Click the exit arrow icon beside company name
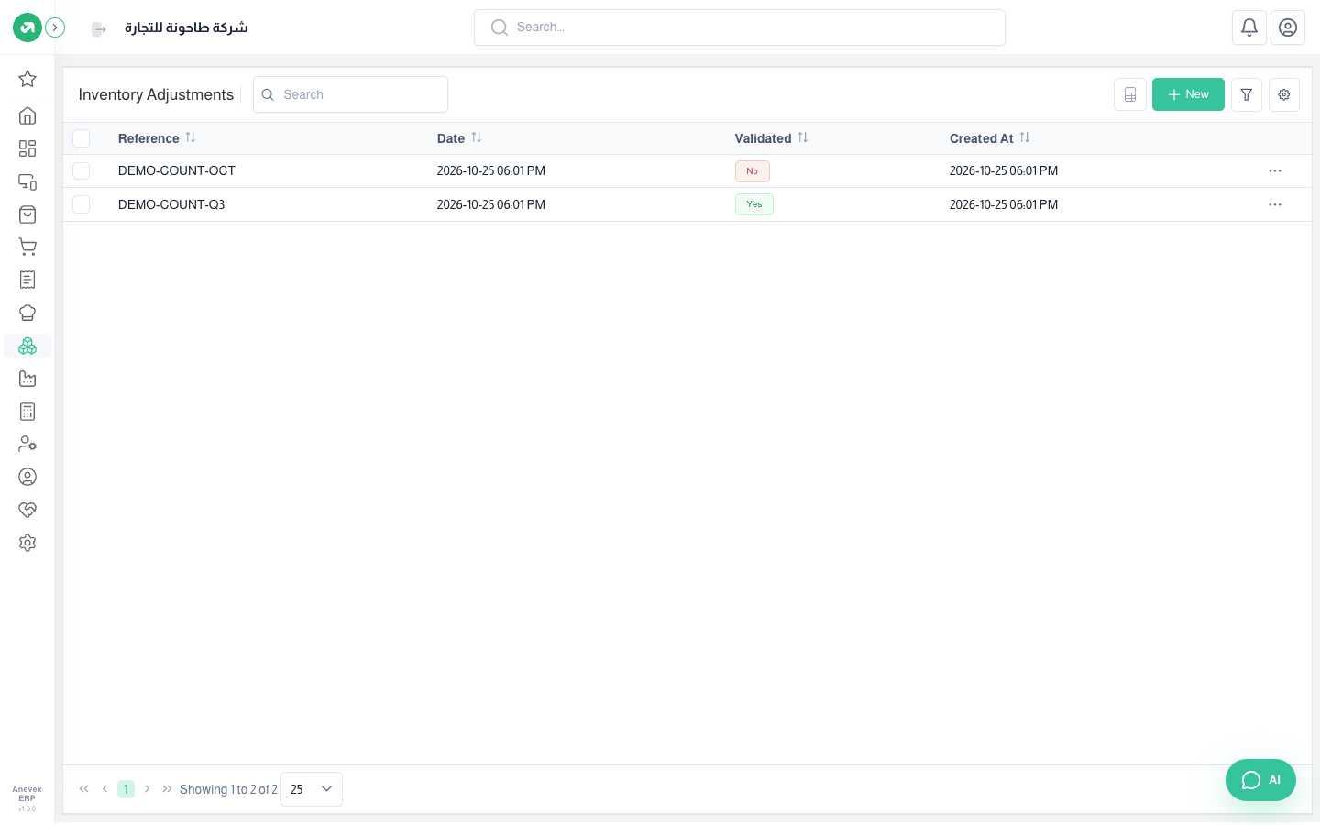Viewport: 1320px width, 825px height. point(99,29)
